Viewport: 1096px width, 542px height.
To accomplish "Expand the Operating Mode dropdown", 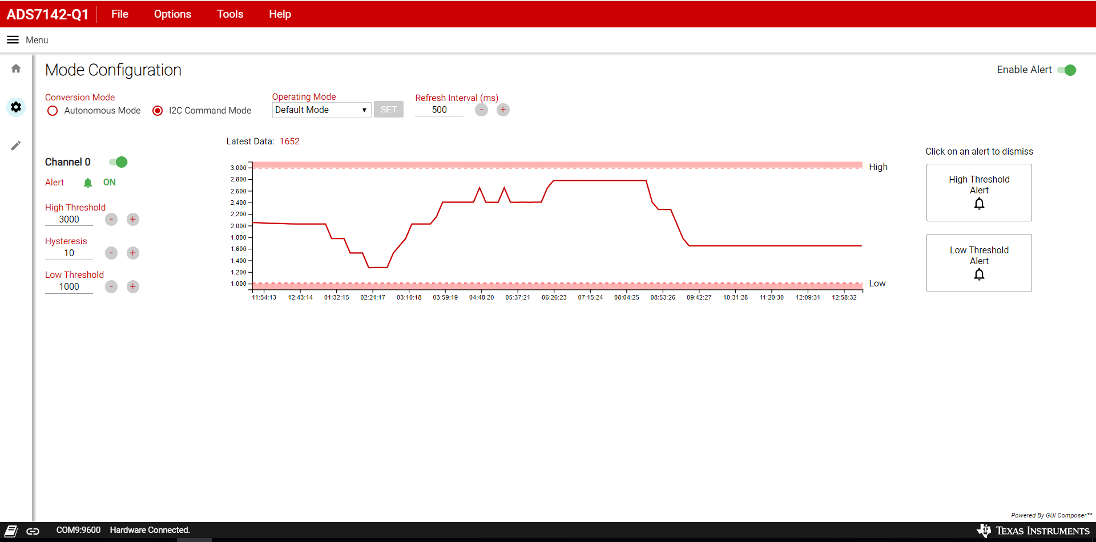I will click(x=321, y=110).
